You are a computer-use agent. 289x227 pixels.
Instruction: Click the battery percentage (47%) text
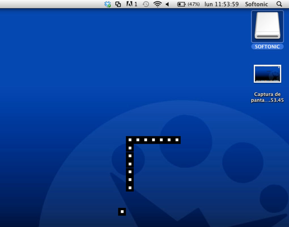(x=194, y=4)
